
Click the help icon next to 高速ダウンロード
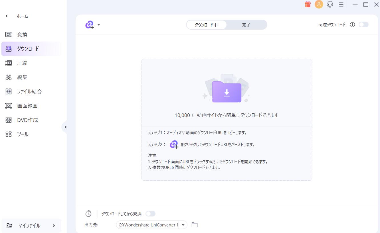352,25
